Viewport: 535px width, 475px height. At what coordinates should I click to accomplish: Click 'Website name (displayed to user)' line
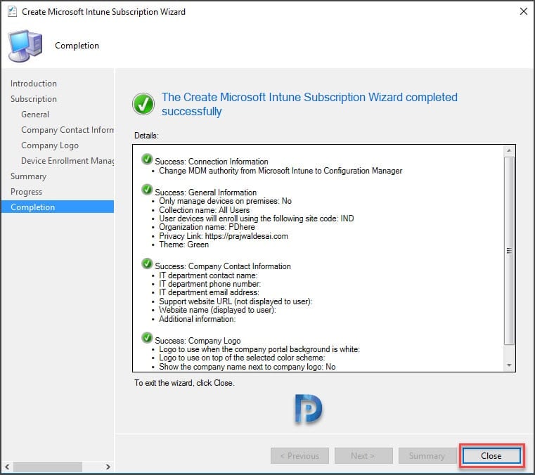[x=217, y=310]
